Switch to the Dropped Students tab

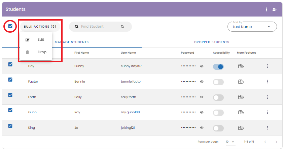tap(212, 42)
